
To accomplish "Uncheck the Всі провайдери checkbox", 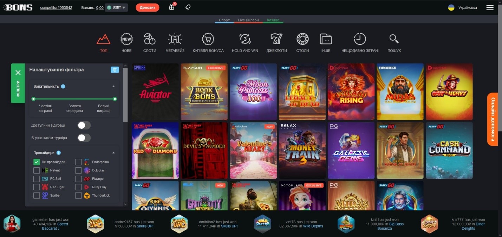I will click(x=37, y=162).
